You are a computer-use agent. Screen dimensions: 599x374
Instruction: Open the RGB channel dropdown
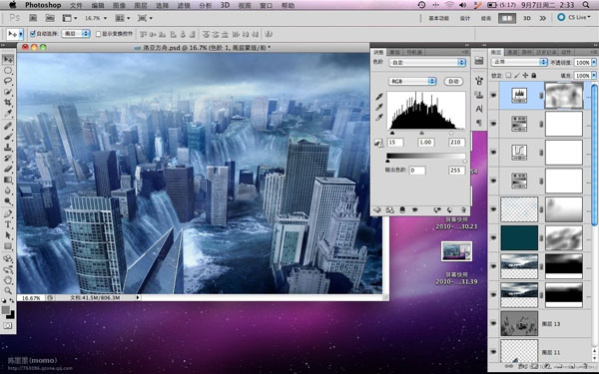(412, 82)
